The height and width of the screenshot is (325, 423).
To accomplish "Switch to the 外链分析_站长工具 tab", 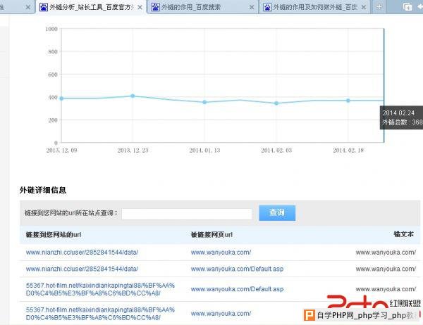I will click(90, 7).
